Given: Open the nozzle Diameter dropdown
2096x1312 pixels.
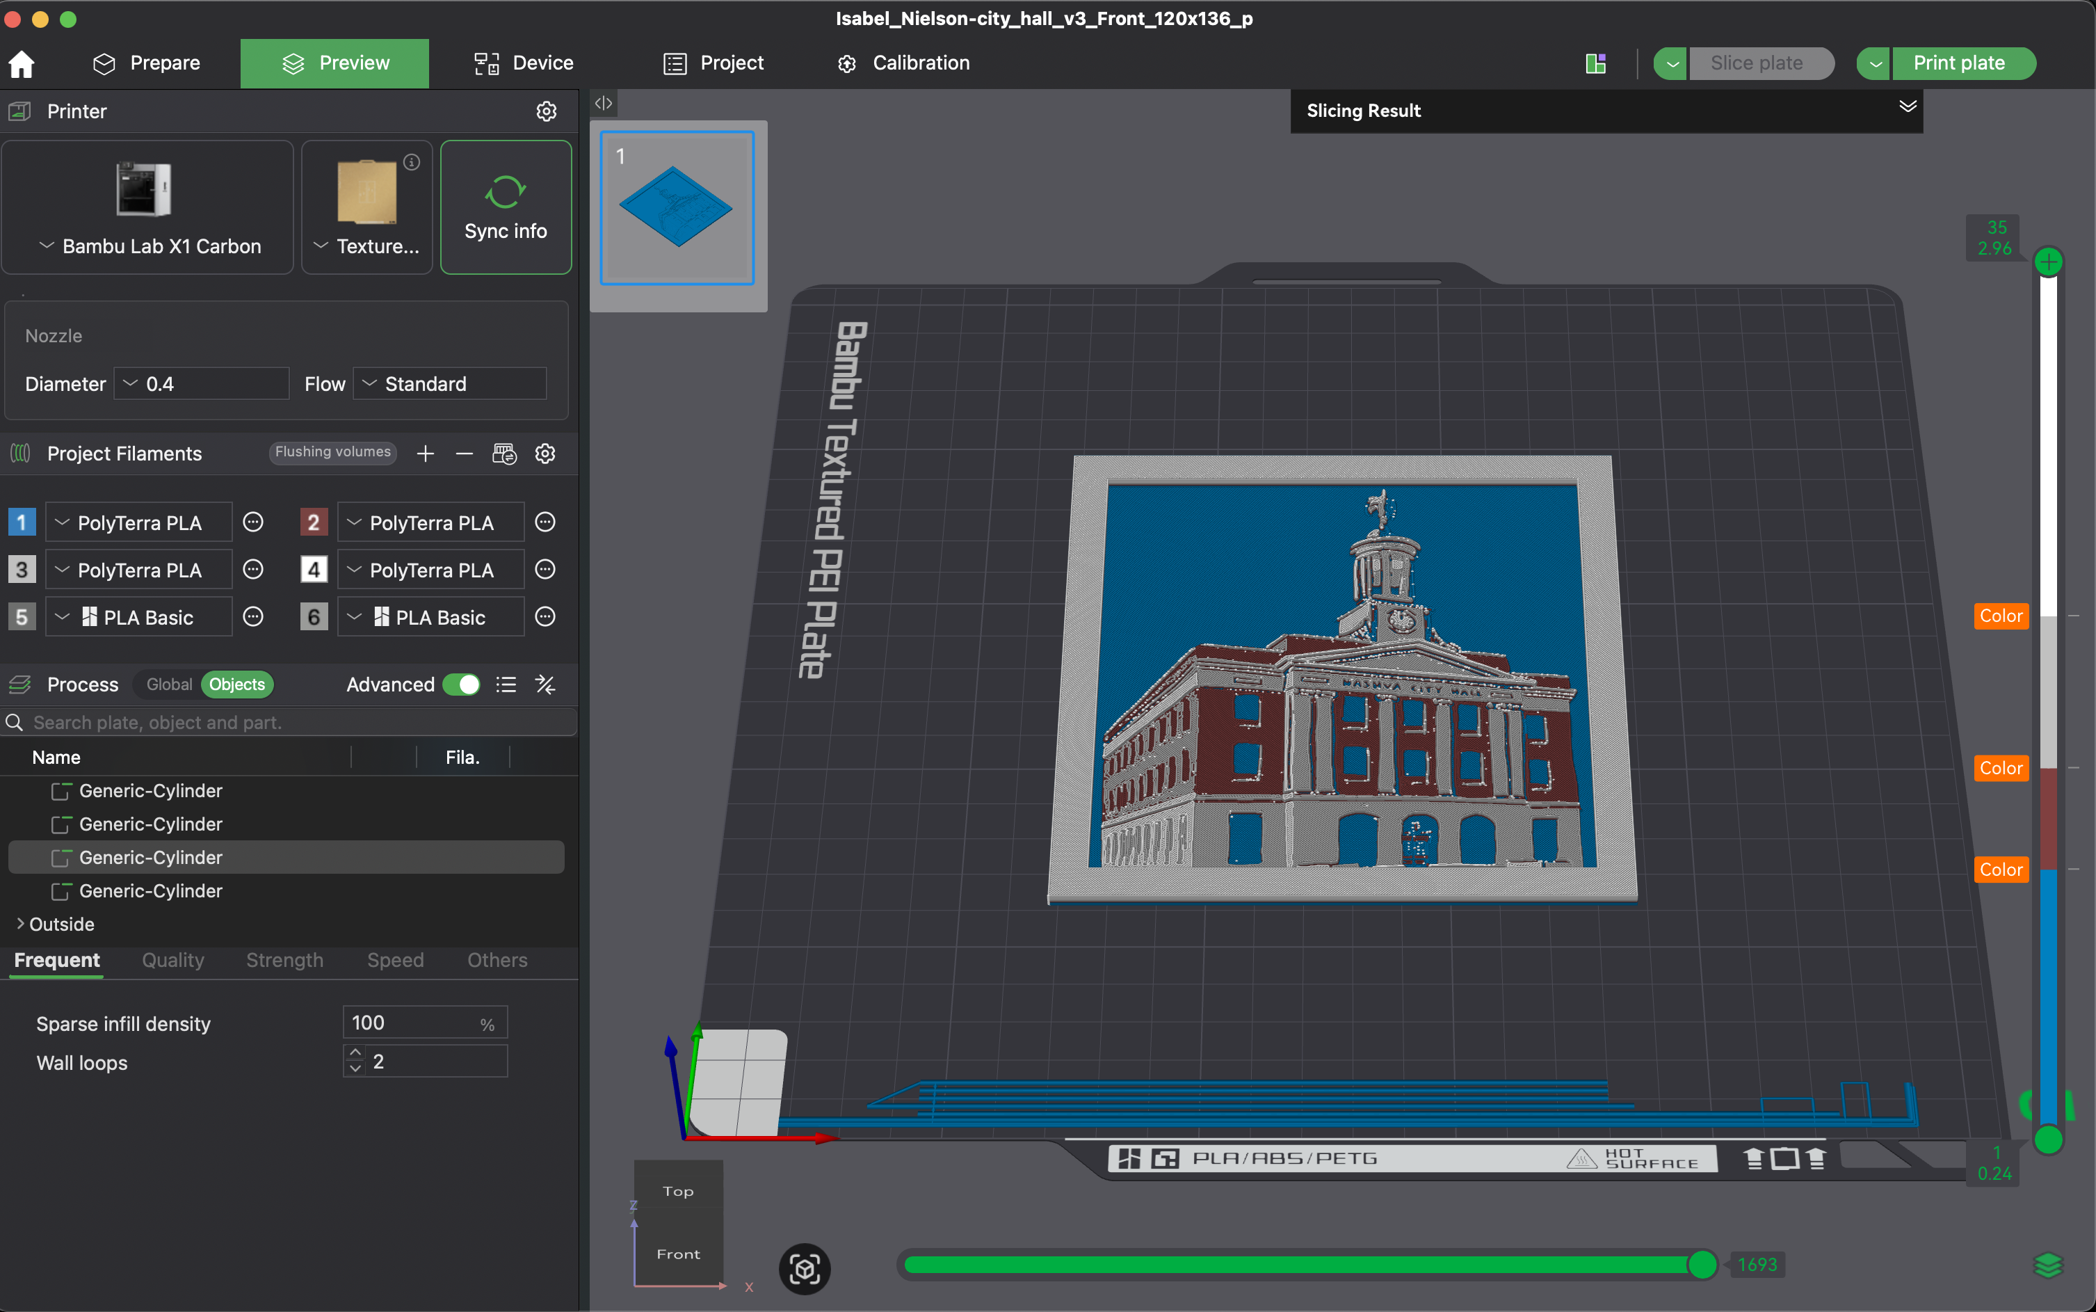Looking at the screenshot, I should pos(201,383).
